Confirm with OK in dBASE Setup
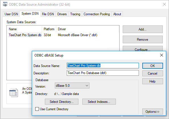Image resolution: width=169 pixels, height=119 pixels. 153,66
